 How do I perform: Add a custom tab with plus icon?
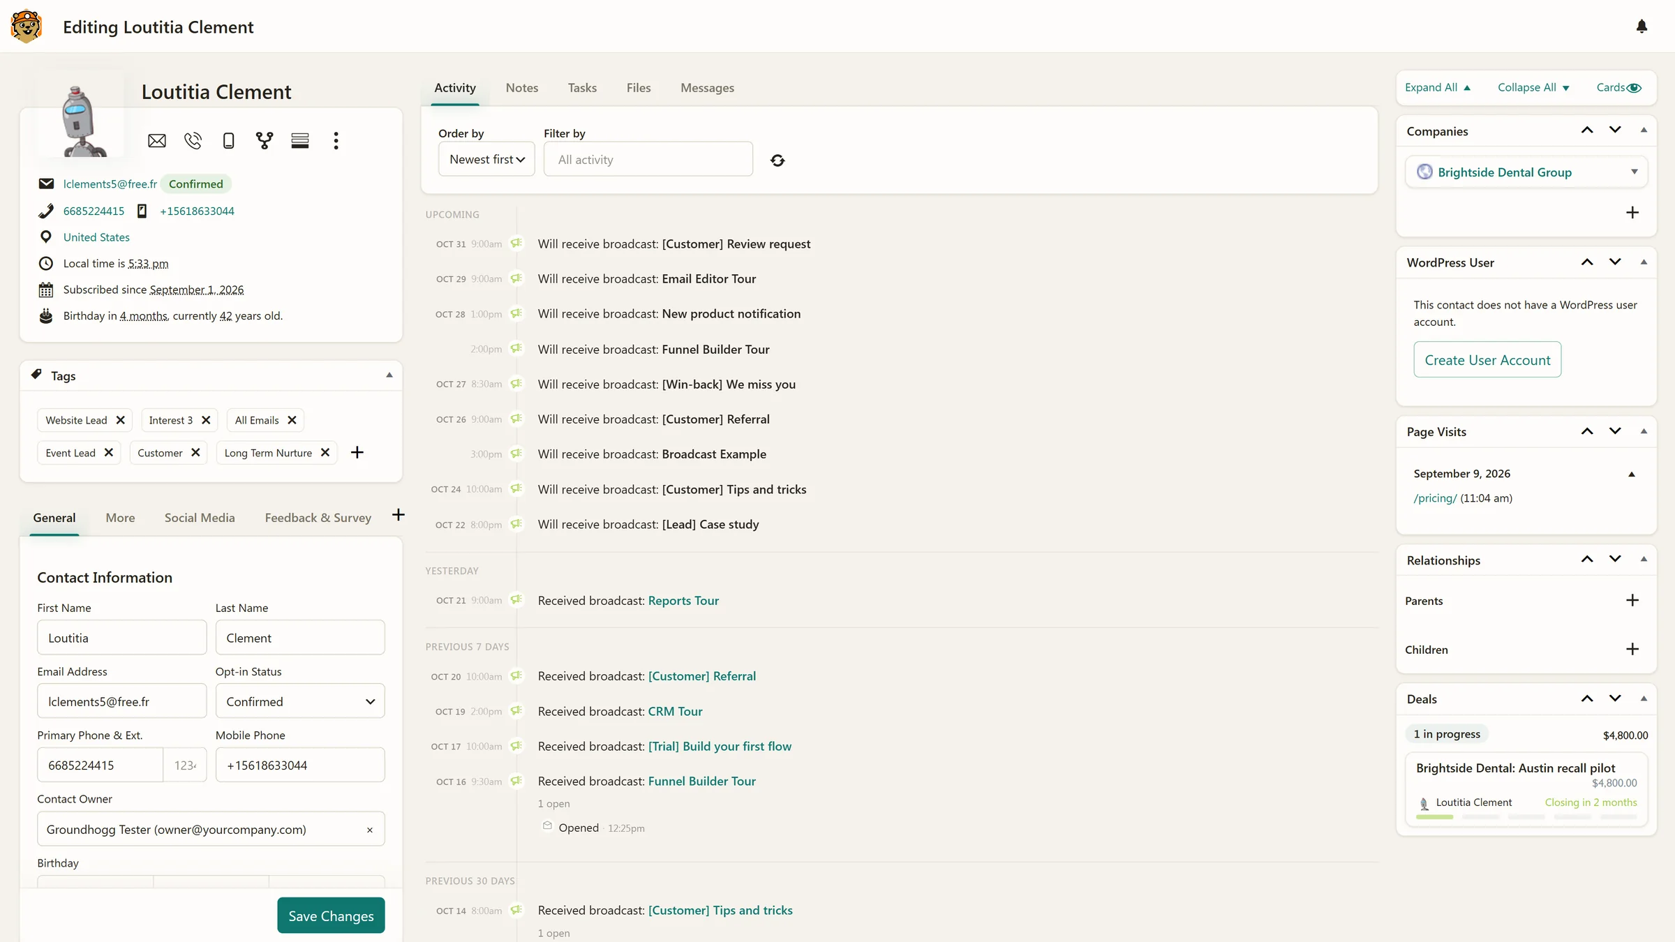click(399, 515)
